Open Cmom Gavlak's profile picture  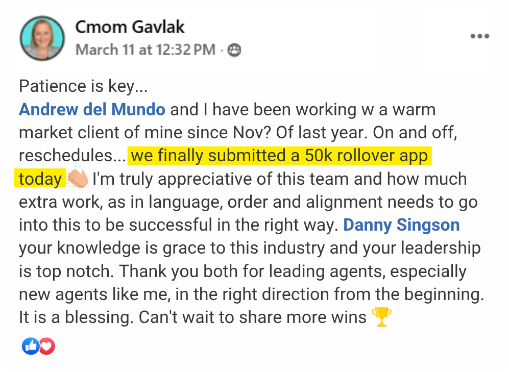tap(42, 38)
